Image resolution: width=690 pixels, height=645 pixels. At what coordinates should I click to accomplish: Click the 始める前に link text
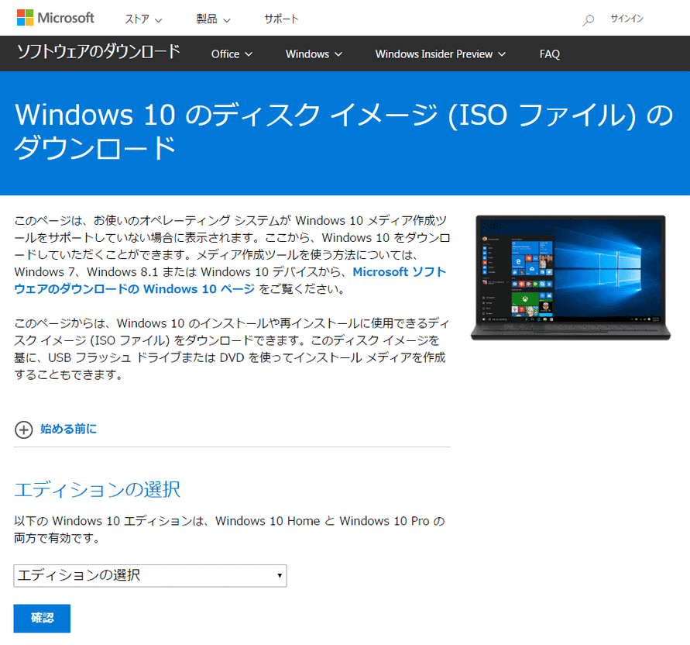[69, 429]
